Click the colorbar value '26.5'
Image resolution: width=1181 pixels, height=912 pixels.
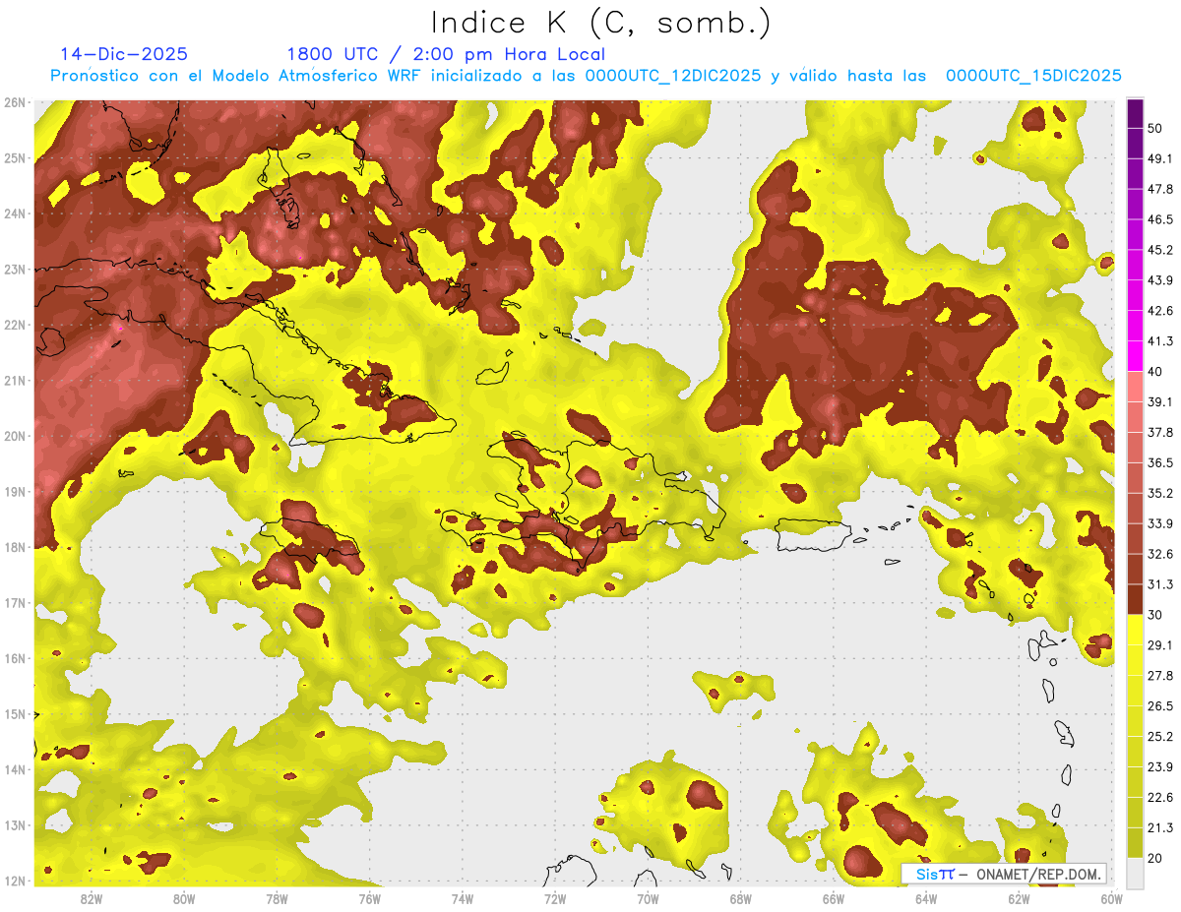1160,706
